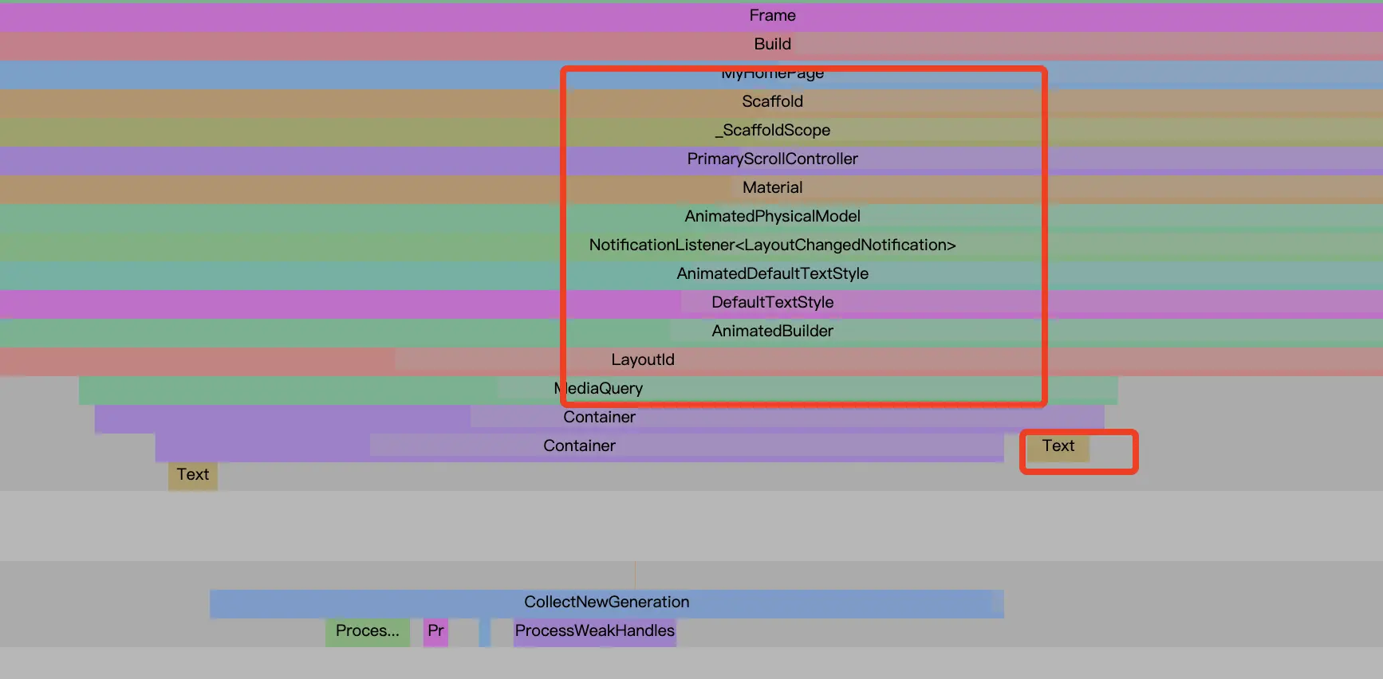Click the AnimatedDefaultTextStyle event bar
Viewport: 1383px width, 679px height.
[x=691, y=275]
